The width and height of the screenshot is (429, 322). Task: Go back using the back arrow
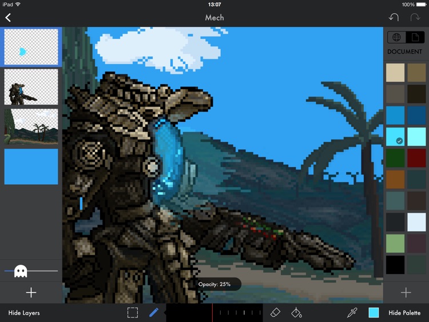(x=8, y=18)
